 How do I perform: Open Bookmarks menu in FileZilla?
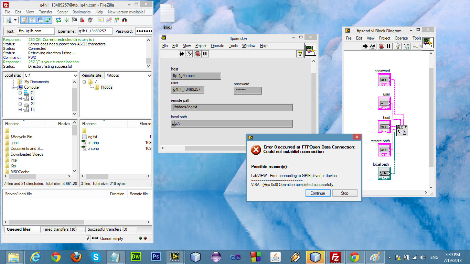click(x=82, y=12)
